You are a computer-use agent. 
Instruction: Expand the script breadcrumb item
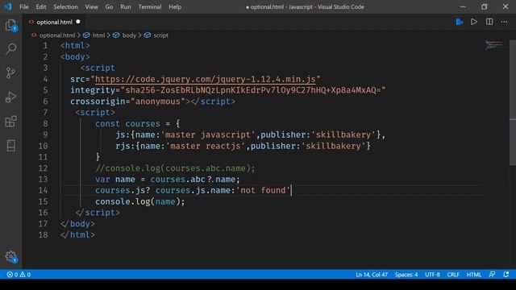pos(160,35)
